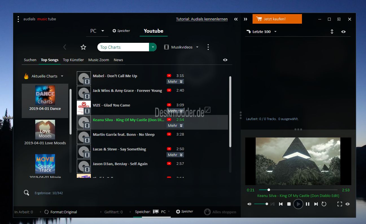Expand Mehr under Mabel track
Viewport: 366px width, 224px height.
click(175, 81)
